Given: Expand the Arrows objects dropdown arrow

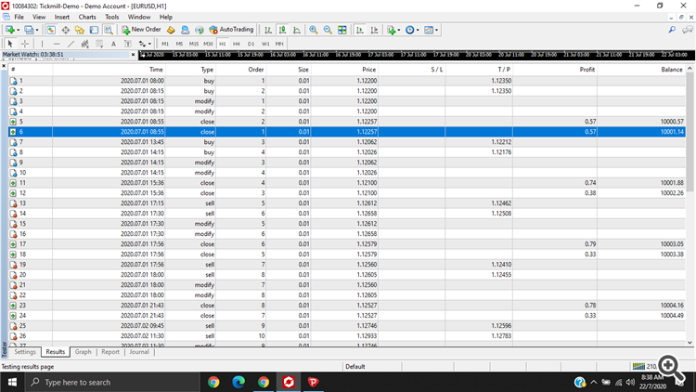Looking at the screenshot, I should pos(149,44).
